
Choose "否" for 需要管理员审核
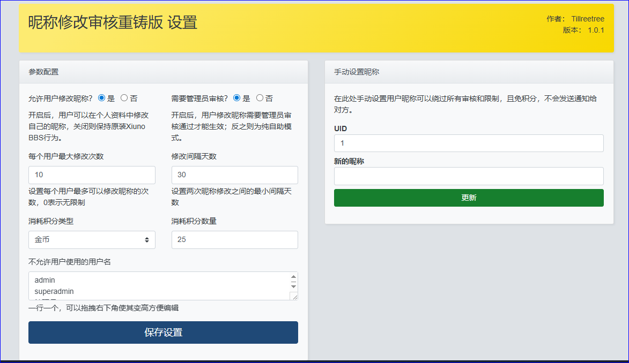click(260, 98)
